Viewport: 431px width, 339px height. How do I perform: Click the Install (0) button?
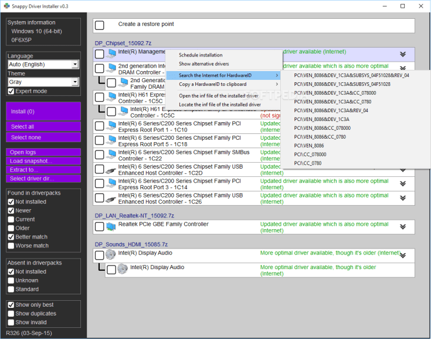click(43, 111)
